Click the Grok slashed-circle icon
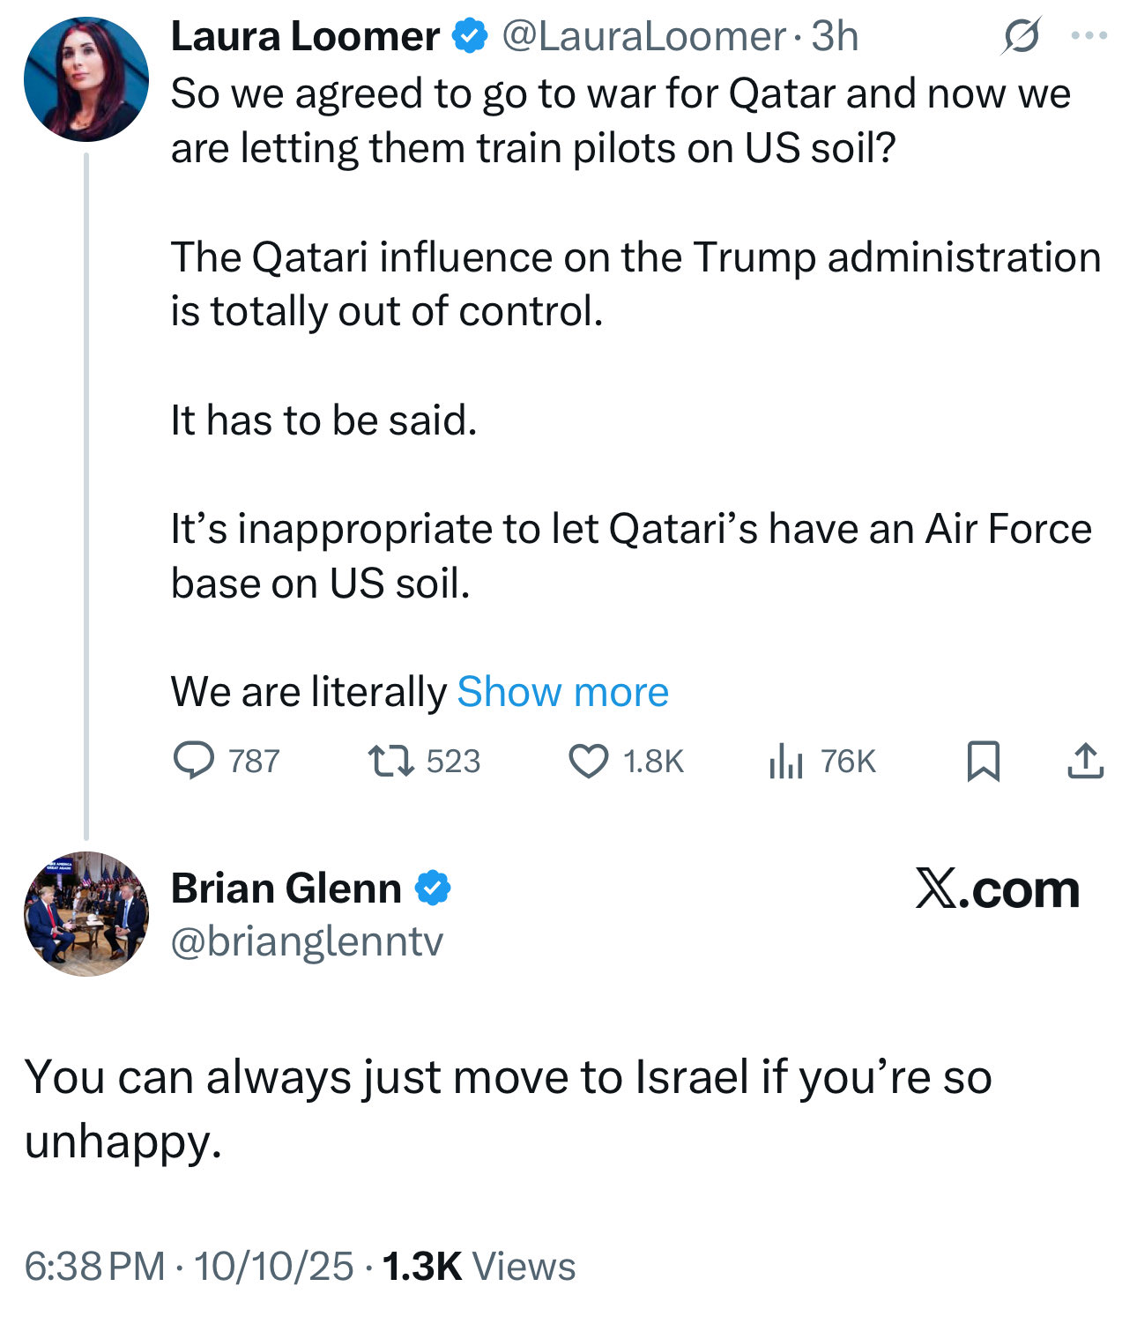 click(x=1022, y=36)
